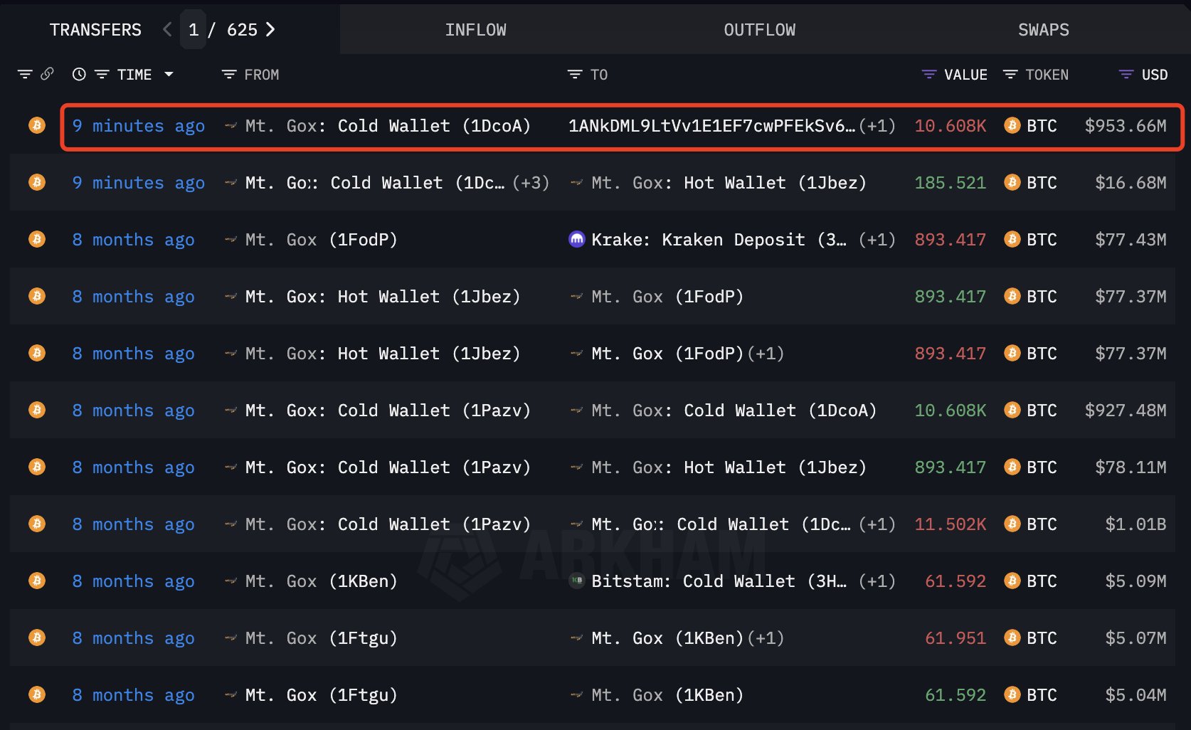Open sender Cold Wallet (1Pazv) on $78.11M row
This screenshot has width=1191, height=730.
coord(388,467)
